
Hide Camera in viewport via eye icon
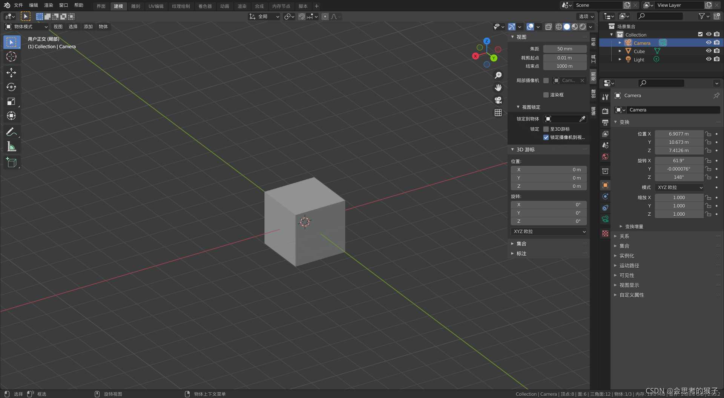[x=709, y=43]
